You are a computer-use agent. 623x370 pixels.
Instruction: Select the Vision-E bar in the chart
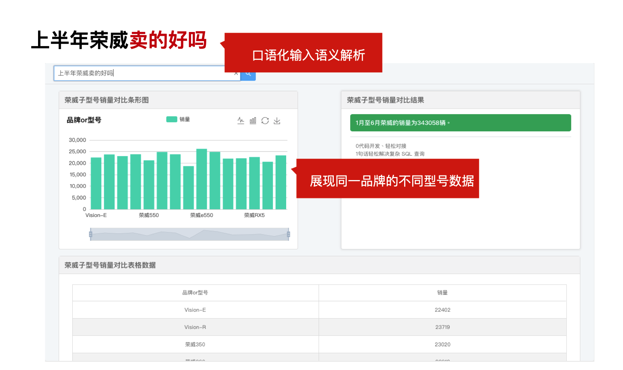(96, 183)
